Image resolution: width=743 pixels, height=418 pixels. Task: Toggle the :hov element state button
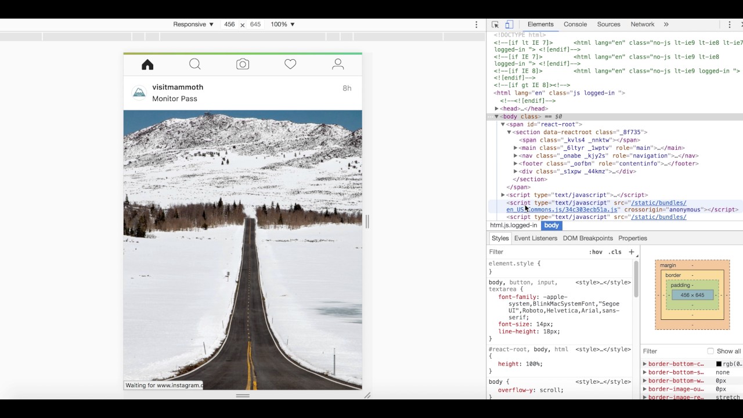tap(596, 252)
